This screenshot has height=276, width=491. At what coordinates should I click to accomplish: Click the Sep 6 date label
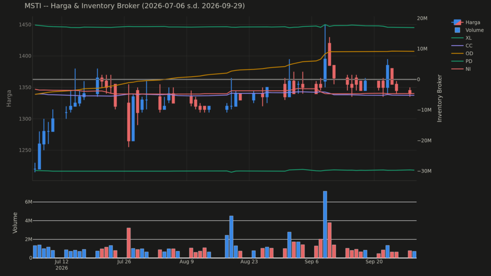312,262
